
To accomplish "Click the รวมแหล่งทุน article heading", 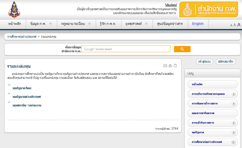I will click(x=19, y=66).
